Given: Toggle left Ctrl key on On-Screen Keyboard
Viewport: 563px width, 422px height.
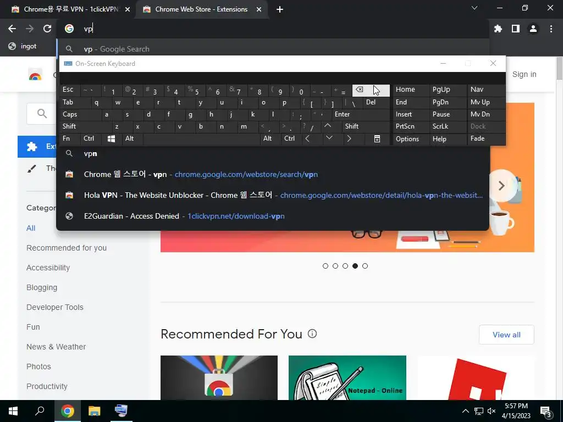Looking at the screenshot, I should tap(91, 138).
